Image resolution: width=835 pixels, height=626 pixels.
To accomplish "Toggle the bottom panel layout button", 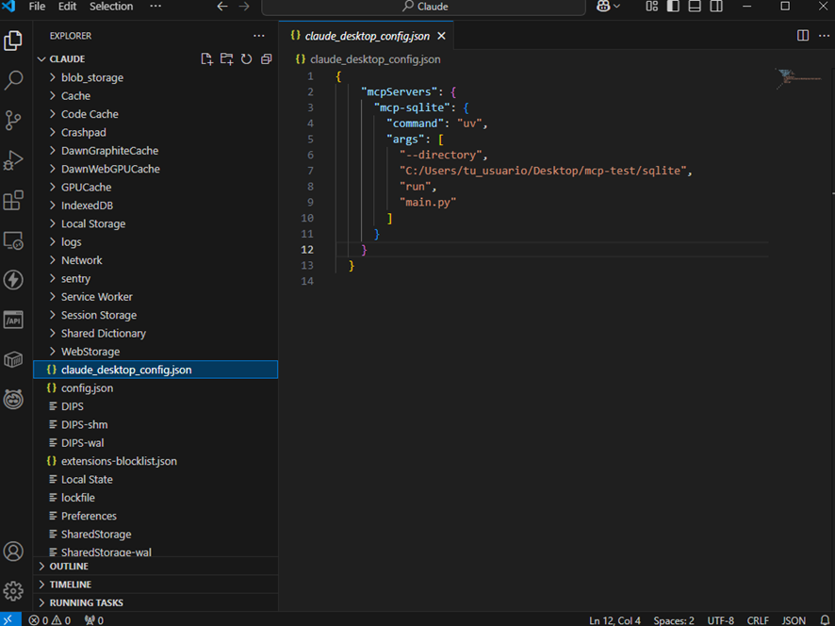I will click(695, 7).
